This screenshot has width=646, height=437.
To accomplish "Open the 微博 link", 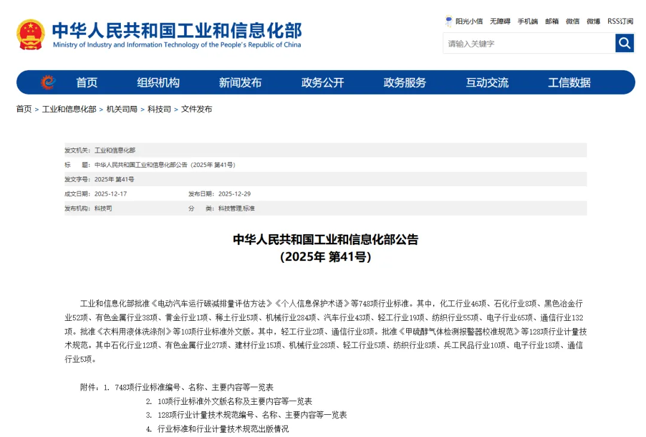I will pyautogui.click(x=593, y=21).
